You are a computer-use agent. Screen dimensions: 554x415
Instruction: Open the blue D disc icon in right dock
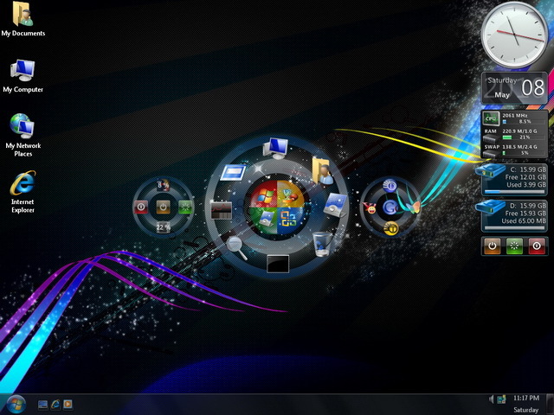click(390, 186)
